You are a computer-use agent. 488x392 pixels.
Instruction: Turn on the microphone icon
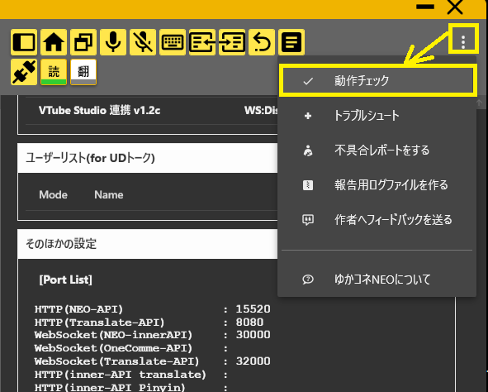pos(113,42)
